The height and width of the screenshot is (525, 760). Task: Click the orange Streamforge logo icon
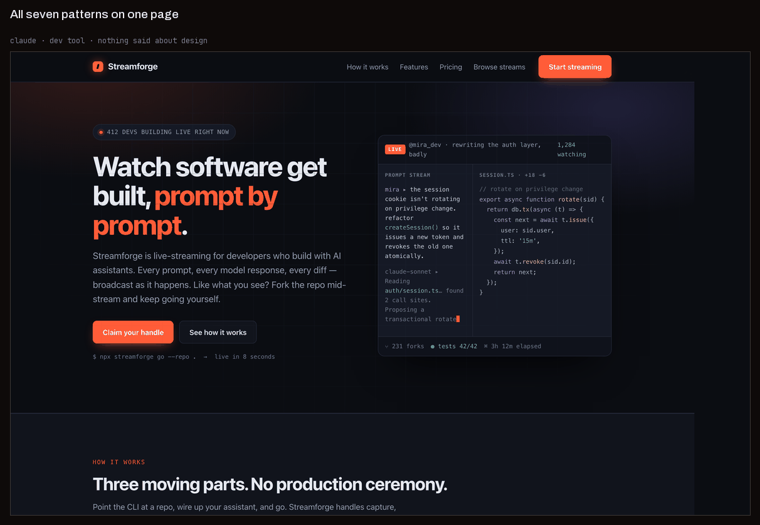click(98, 66)
